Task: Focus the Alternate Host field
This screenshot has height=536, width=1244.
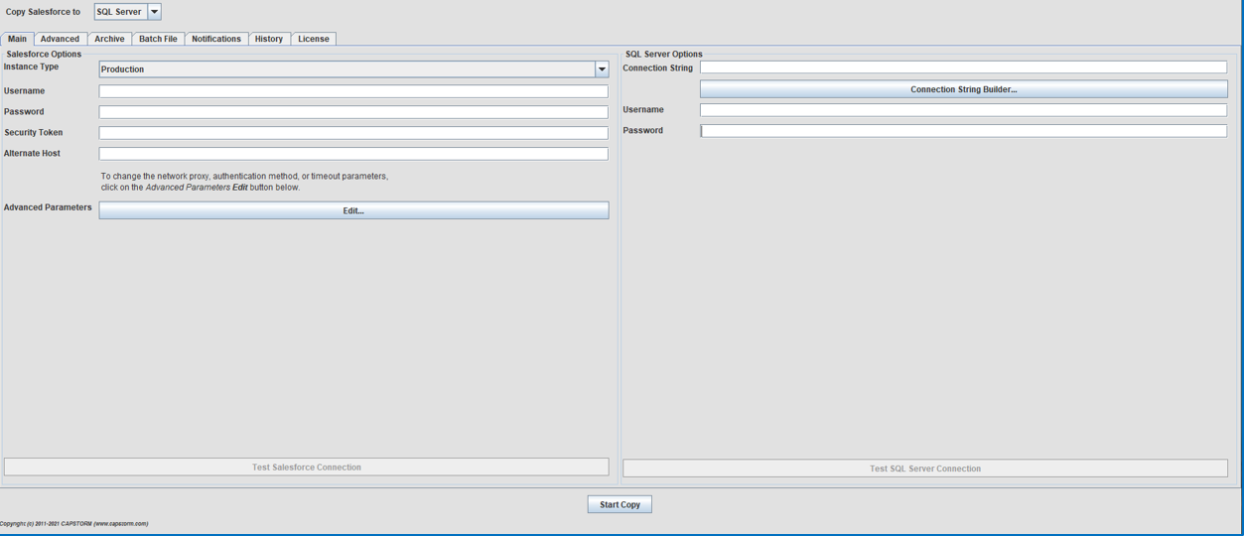Action: tap(353, 153)
